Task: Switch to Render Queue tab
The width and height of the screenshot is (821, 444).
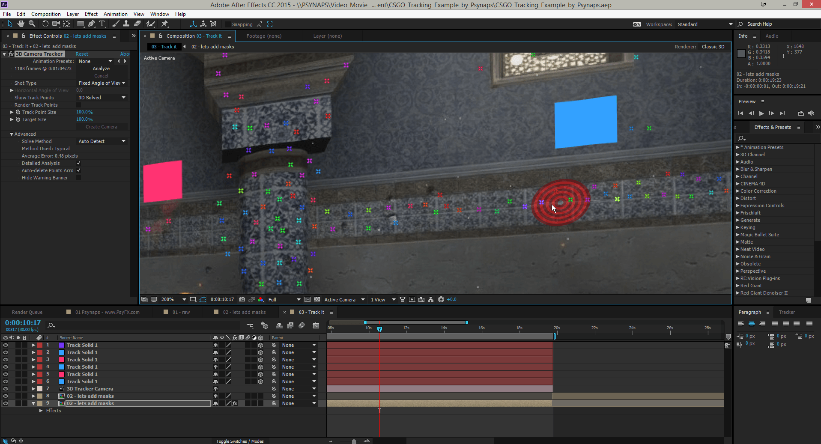Action: point(27,312)
